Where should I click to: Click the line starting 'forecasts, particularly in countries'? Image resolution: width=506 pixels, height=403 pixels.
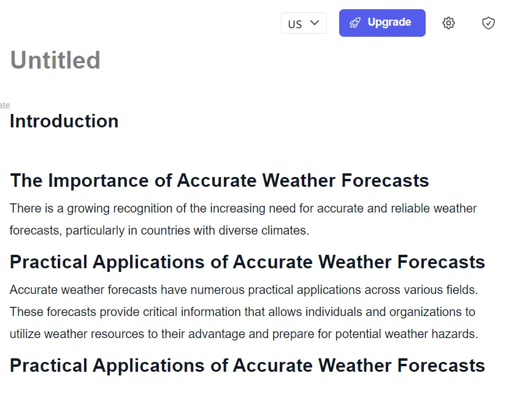pyautogui.click(x=159, y=231)
